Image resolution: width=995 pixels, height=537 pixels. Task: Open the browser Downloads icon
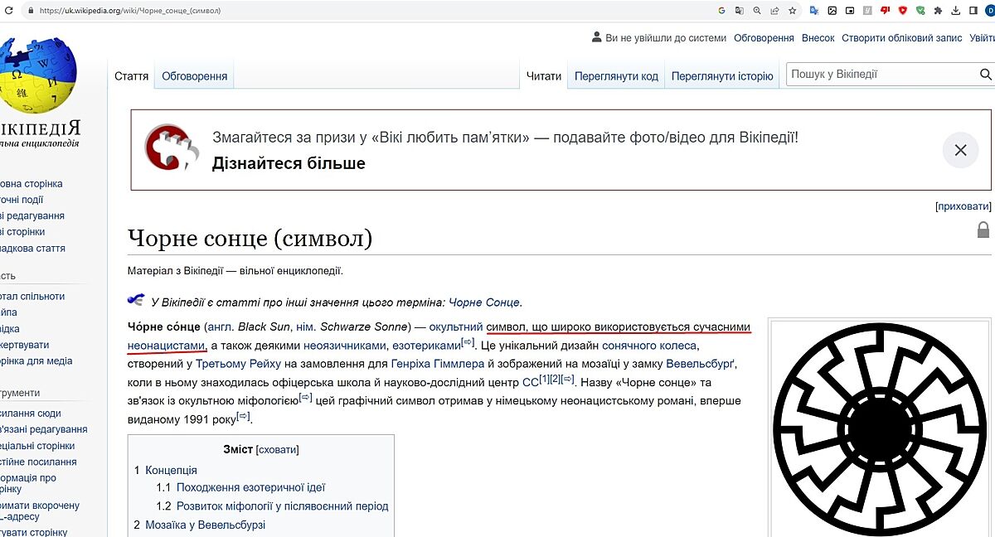pyautogui.click(x=955, y=11)
